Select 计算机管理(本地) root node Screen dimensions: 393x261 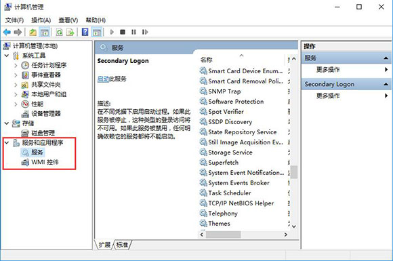tap(35, 46)
